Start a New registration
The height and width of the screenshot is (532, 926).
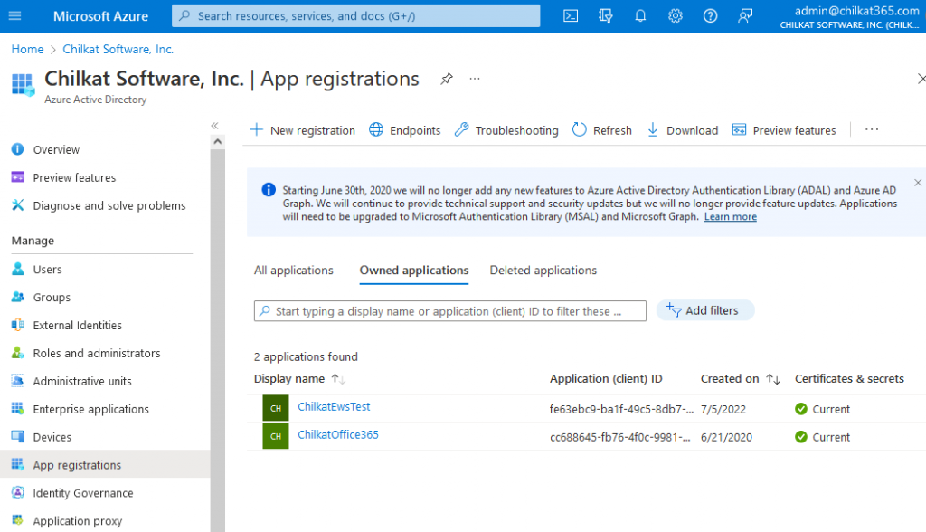coord(302,129)
